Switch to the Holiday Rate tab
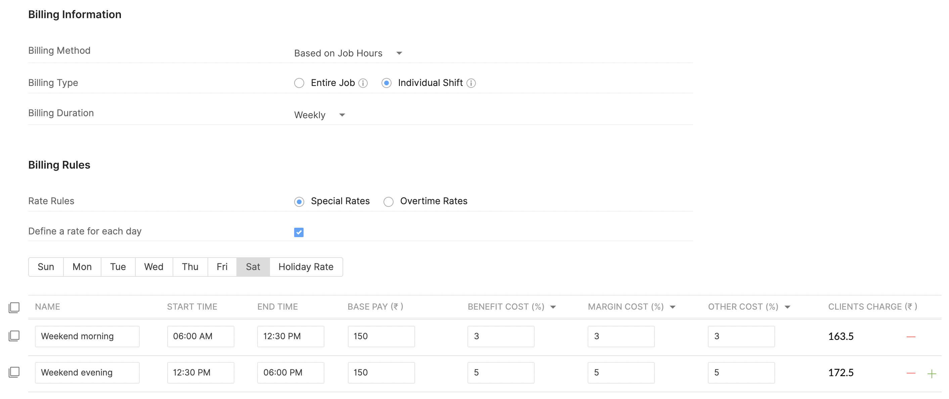The image size is (949, 399). [306, 267]
